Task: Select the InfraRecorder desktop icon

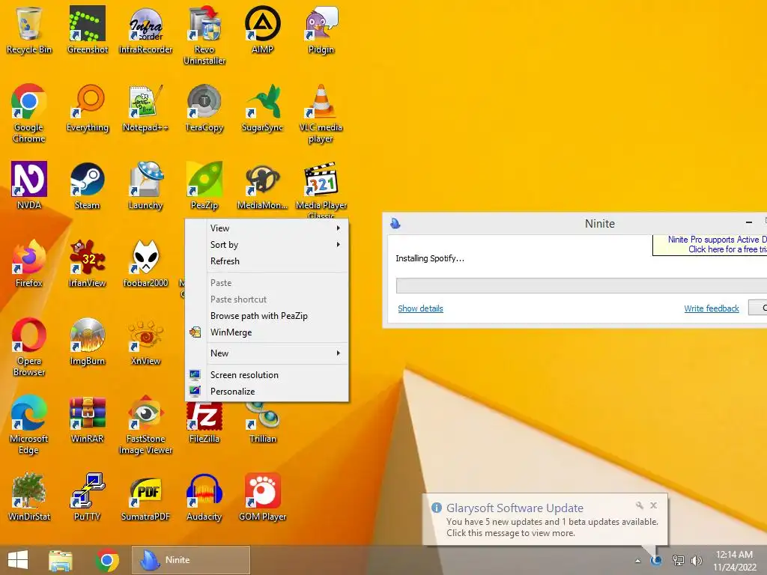Action: pos(146,29)
